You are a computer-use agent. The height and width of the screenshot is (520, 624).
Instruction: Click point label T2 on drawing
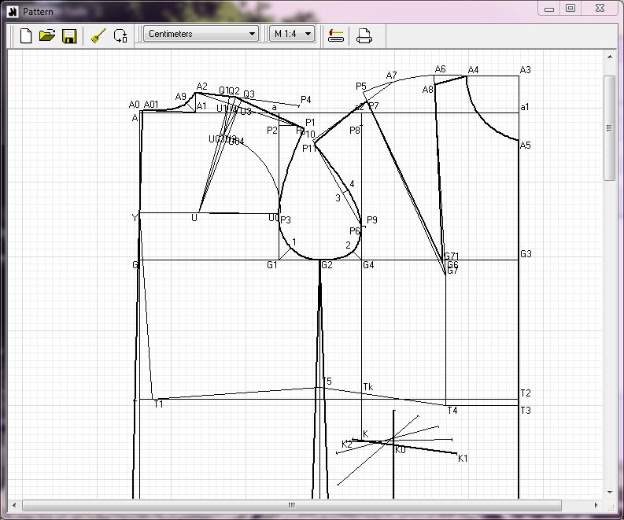pos(526,393)
